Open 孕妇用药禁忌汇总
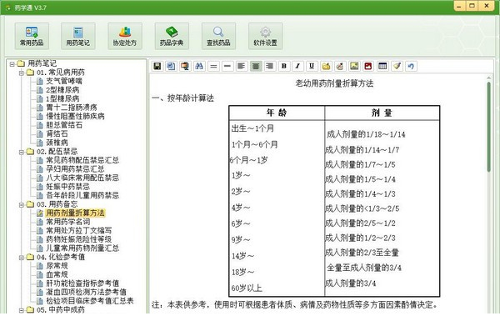 coord(75,168)
